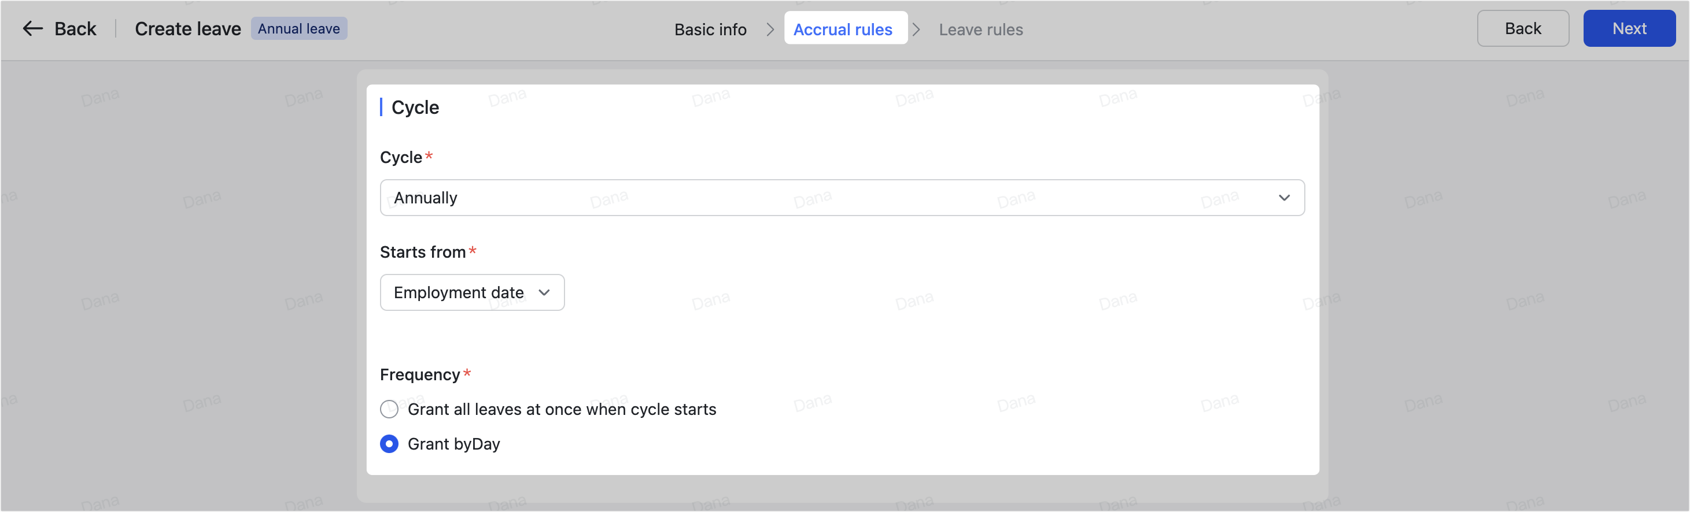This screenshot has width=1690, height=512.
Task: Open the Accrual rules step tab
Action: tap(843, 30)
